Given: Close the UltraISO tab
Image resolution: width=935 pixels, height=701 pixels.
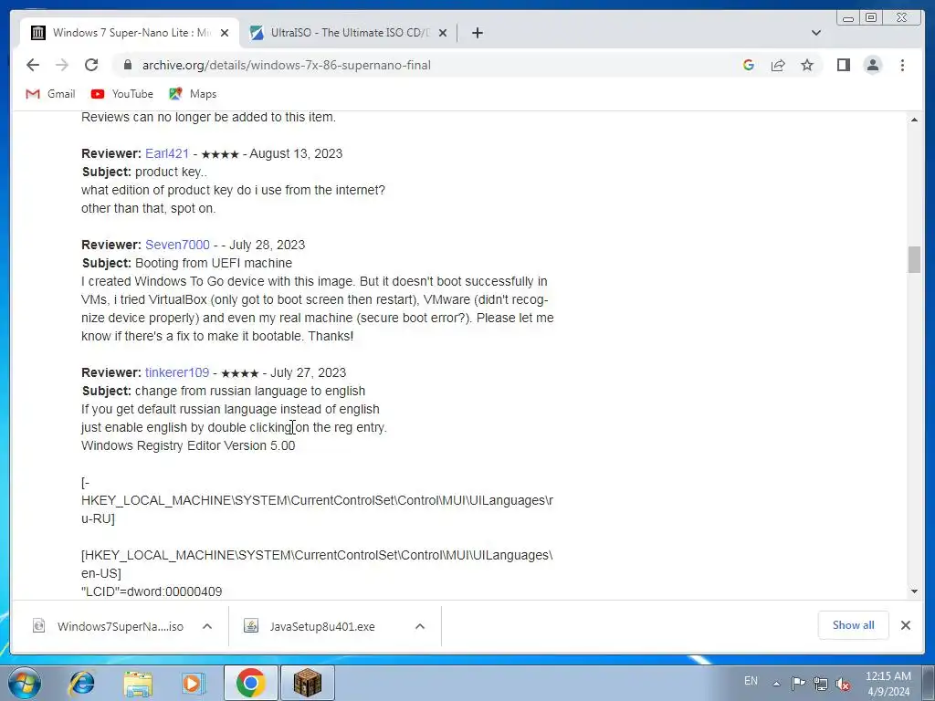Looking at the screenshot, I should pos(443,33).
